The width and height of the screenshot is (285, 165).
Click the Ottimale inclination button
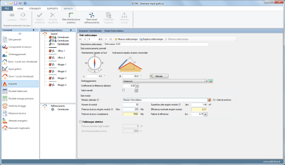coord(159,76)
